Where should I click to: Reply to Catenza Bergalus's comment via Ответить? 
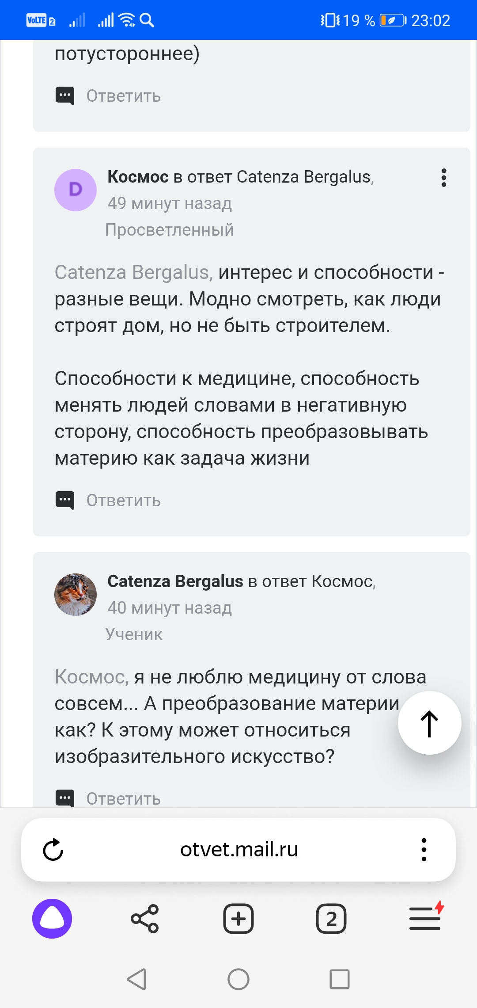[123, 798]
